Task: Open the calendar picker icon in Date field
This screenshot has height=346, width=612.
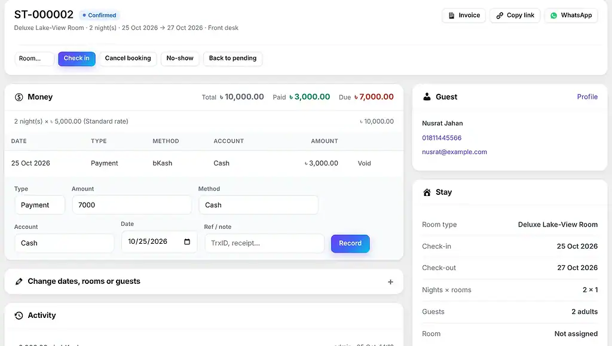Action: coord(187,241)
